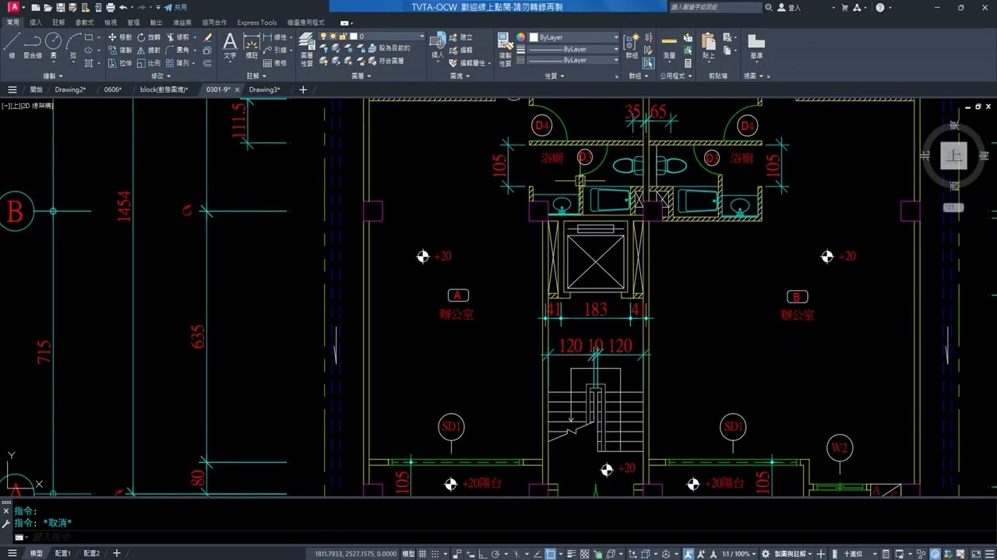This screenshot has width=997, height=560.
Task: Click the object color wheel swatch
Action: [x=521, y=37]
